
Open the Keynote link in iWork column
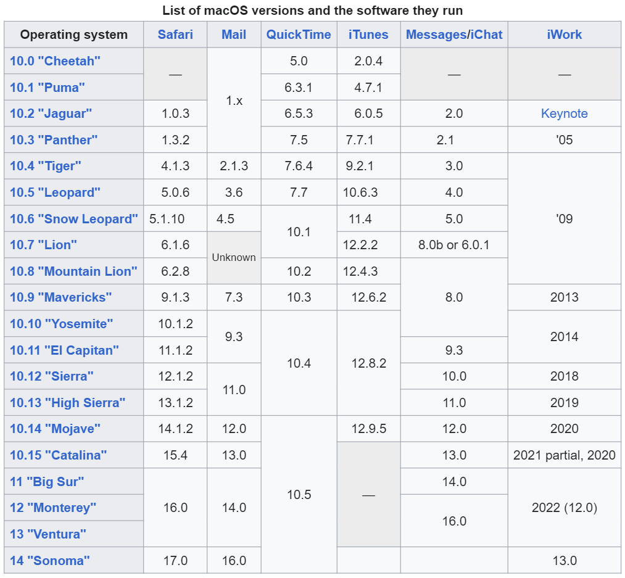pos(564,114)
